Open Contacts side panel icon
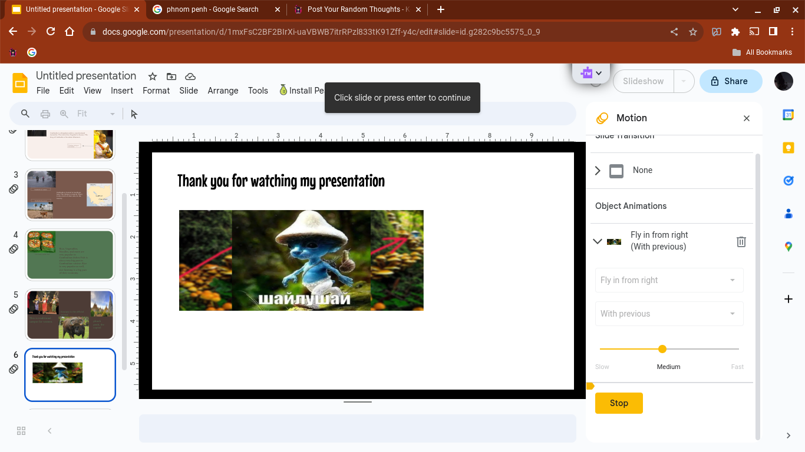This screenshot has height=452, width=805. tap(788, 214)
